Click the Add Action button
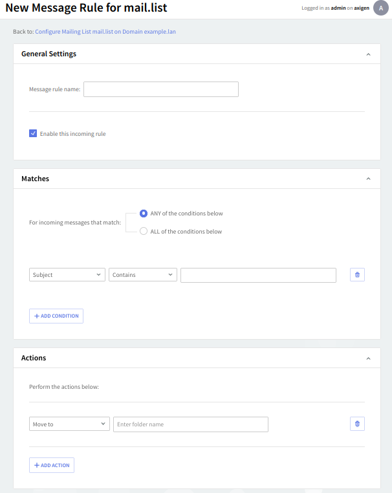This screenshot has width=392, height=493. [x=52, y=465]
